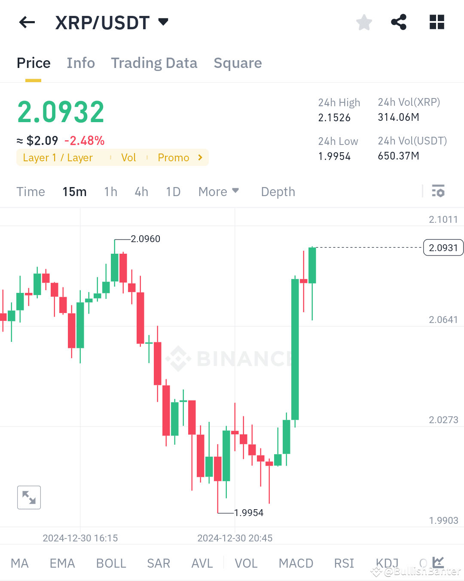This screenshot has height=581, width=464.
Task: Open the Square tab
Action: point(238,63)
